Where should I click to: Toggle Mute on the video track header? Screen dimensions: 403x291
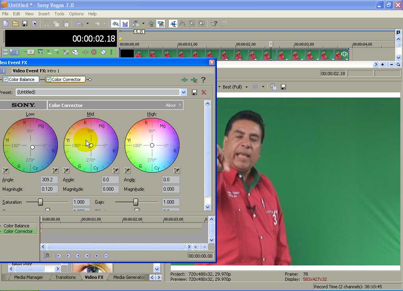(104, 52)
